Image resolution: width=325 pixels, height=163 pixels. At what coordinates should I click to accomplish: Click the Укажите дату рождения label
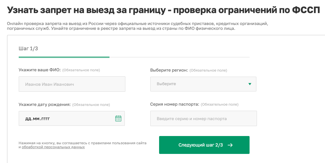point(45,105)
